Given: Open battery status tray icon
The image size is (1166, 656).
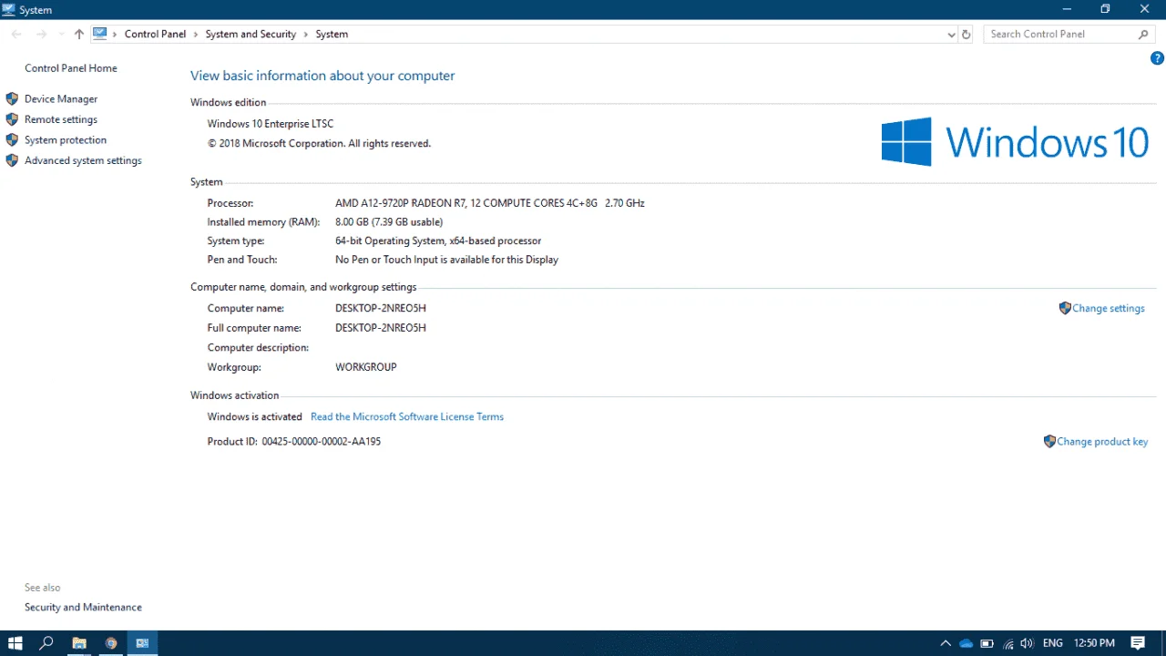Looking at the screenshot, I should (987, 643).
